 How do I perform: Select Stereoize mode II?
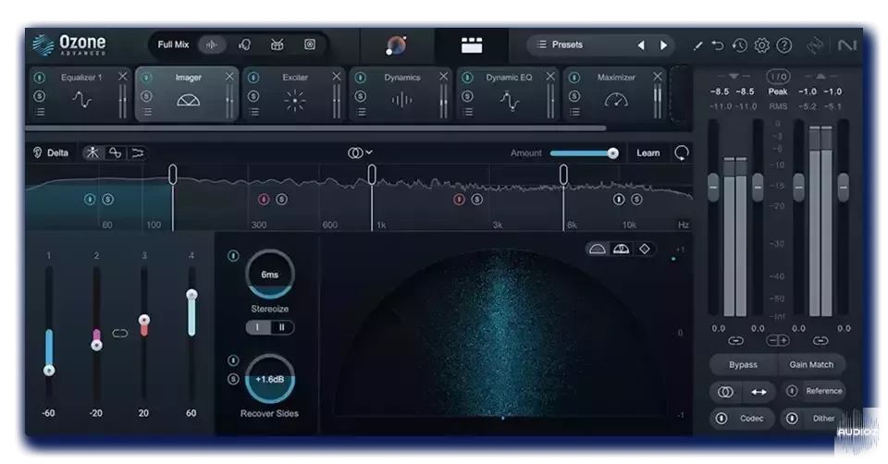point(282,327)
